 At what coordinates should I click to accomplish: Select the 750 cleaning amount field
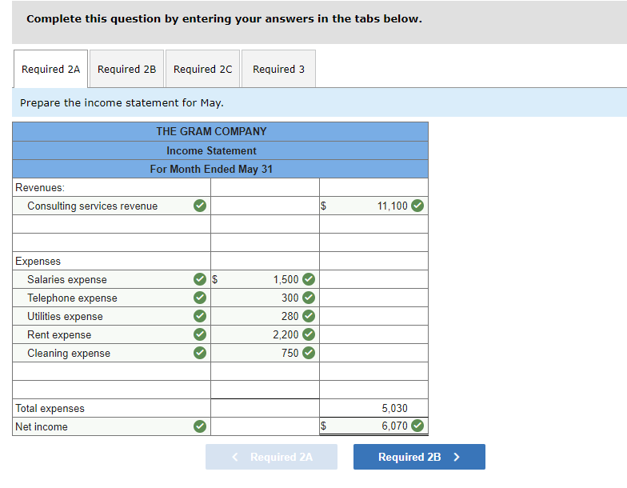pos(266,353)
